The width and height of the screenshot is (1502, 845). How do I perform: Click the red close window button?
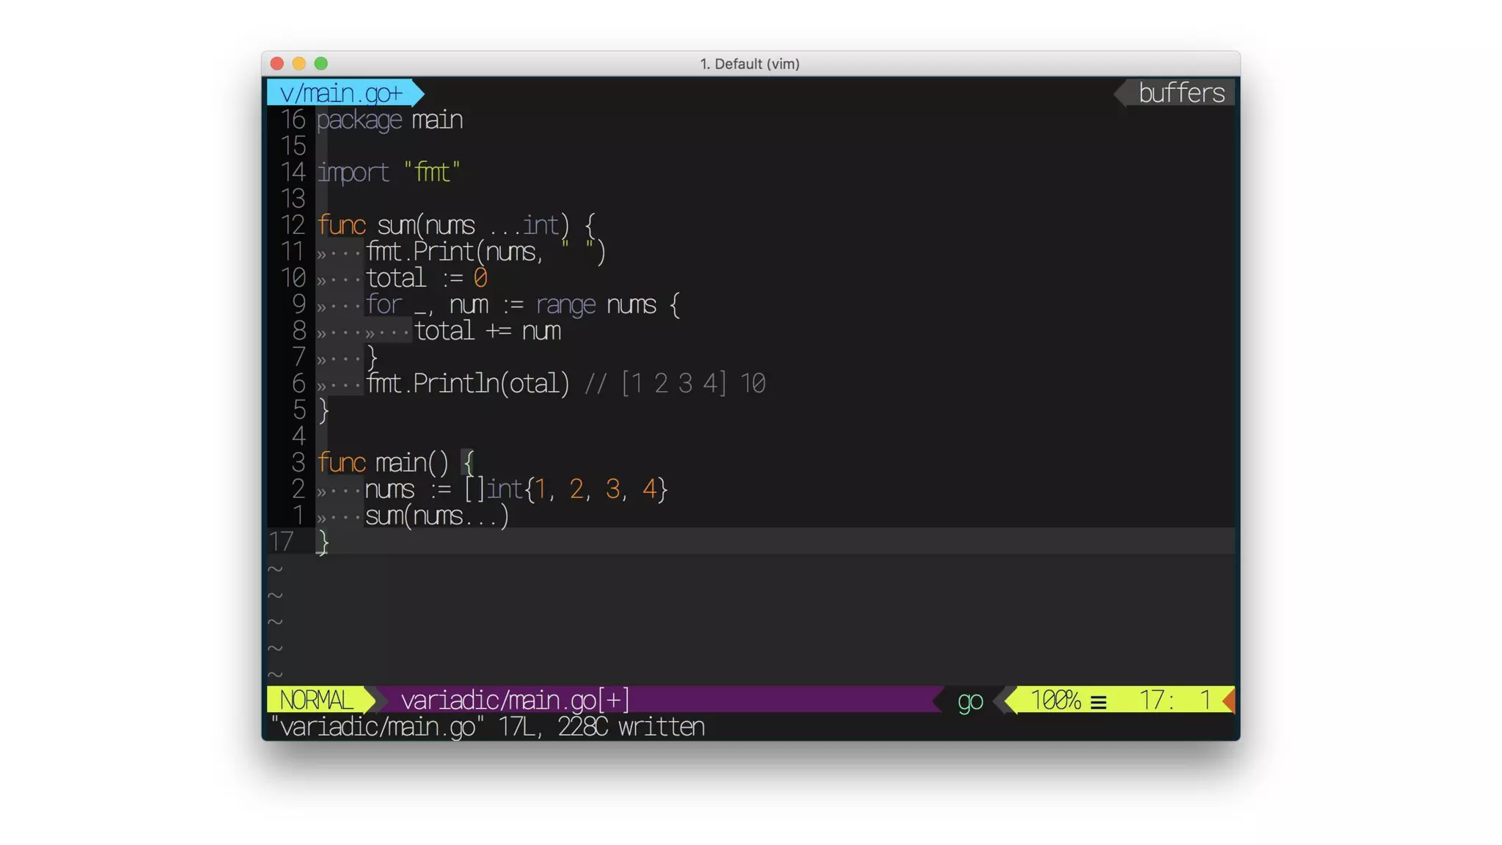click(x=276, y=64)
